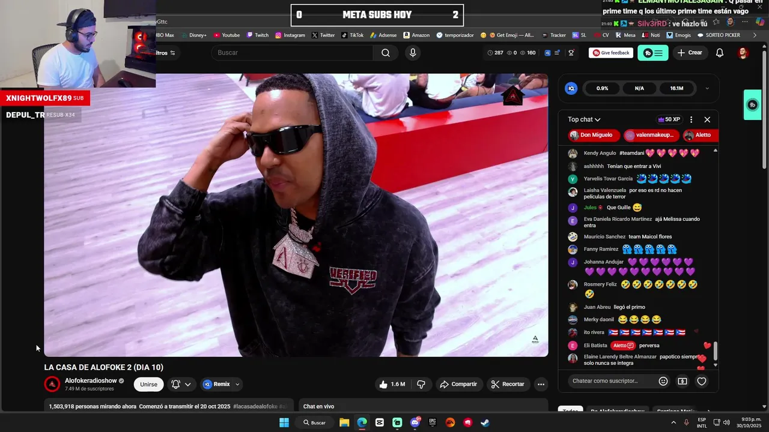Open Steam from taskbar
This screenshot has height=432, width=769.
point(485,422)
